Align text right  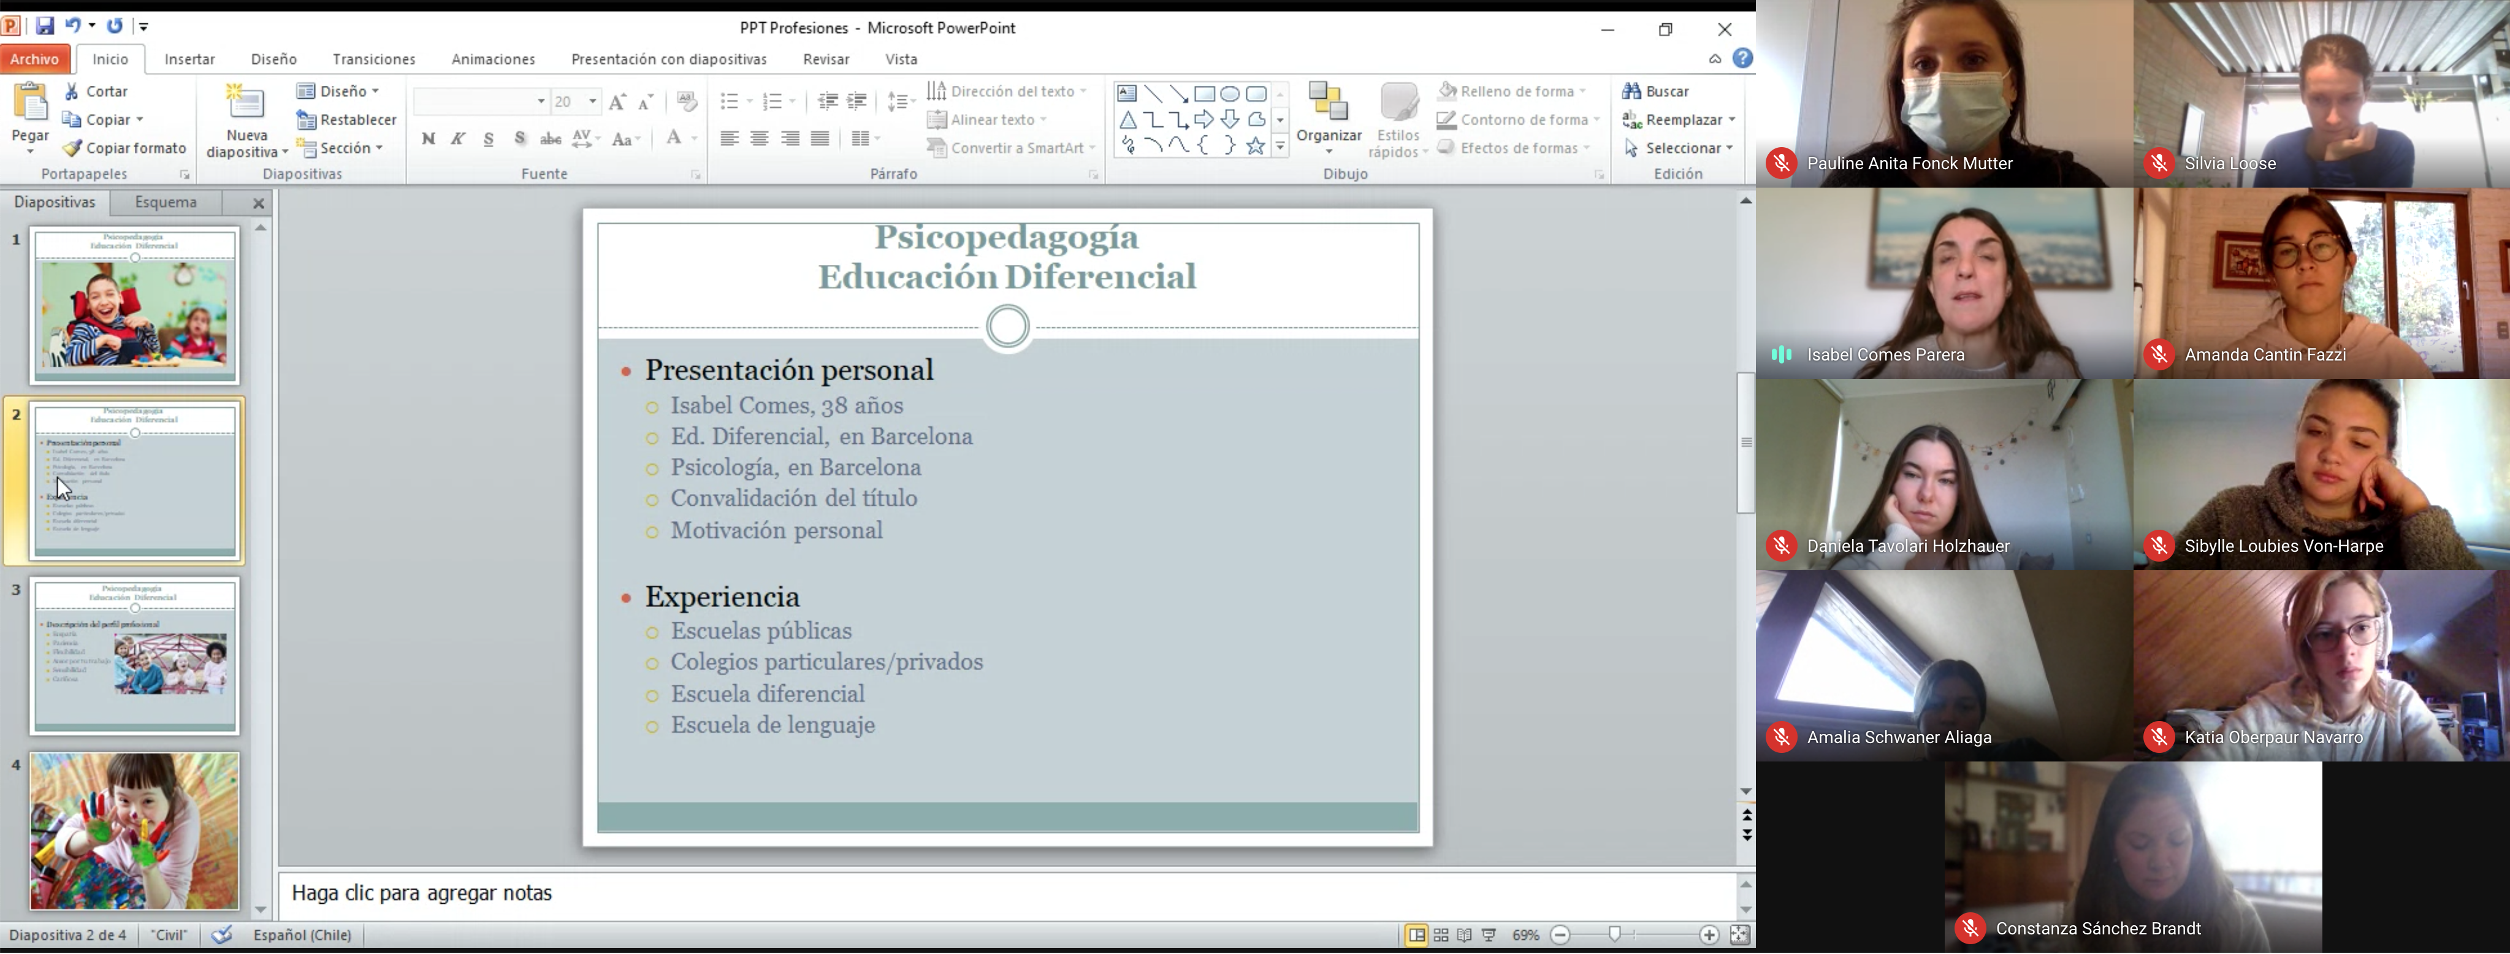click(x=790, y=139)
